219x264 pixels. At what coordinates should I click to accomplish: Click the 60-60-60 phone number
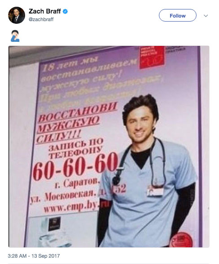tap(75, 166)
